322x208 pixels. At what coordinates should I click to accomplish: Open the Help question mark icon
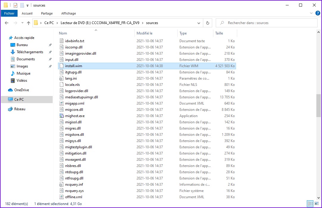coord(318,13)
